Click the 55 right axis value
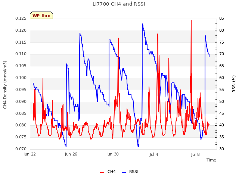Viewport: 239px width, 179px height. coord(221,89)
